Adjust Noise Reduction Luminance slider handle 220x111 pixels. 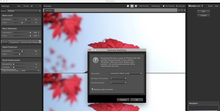coord(30,32)
